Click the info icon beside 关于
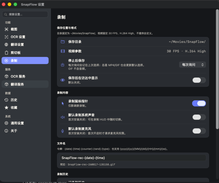 6,131
